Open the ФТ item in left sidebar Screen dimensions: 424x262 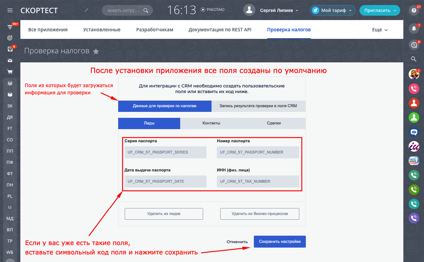pyautogui.click(x=10, y=174)
